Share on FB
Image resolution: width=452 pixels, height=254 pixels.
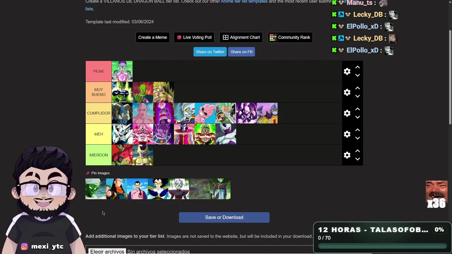point(242,52)
